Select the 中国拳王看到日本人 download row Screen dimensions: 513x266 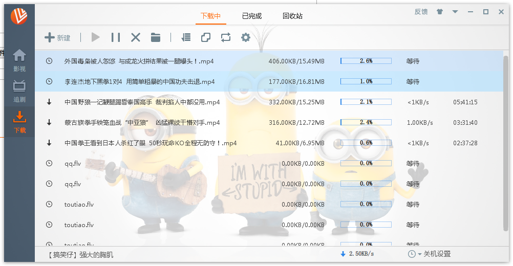pyautogui.click(x=269, y=143)
